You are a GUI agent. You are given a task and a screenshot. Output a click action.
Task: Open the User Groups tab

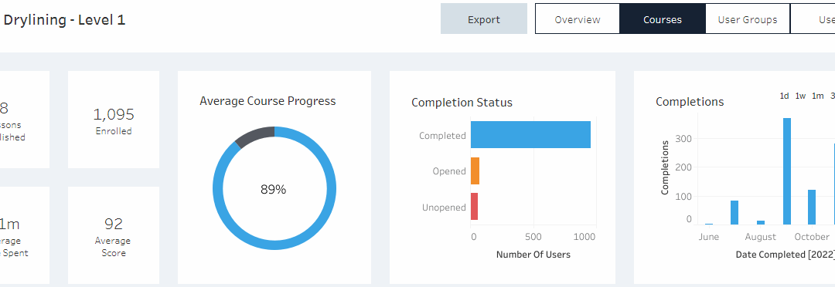click(x=747, y=19)
